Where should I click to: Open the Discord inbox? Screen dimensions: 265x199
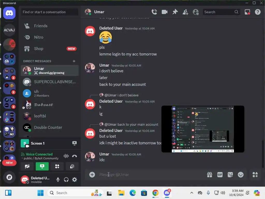(247, 12)
